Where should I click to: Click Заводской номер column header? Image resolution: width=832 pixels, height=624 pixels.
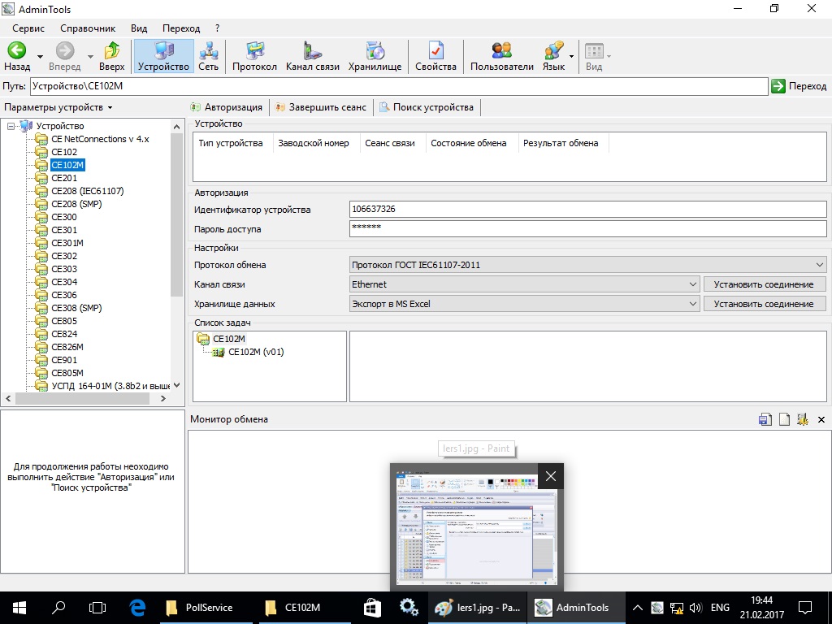click(314, 143)
